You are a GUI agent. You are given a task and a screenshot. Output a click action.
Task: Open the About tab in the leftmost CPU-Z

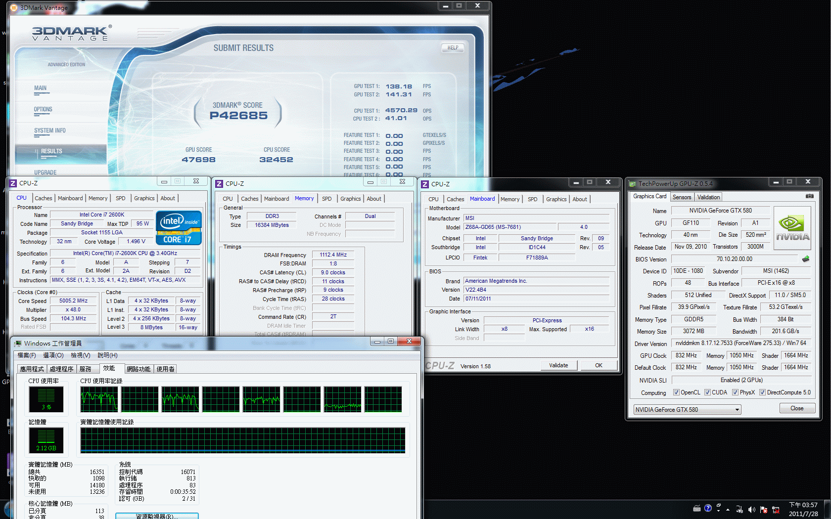[x=168, y=198]
